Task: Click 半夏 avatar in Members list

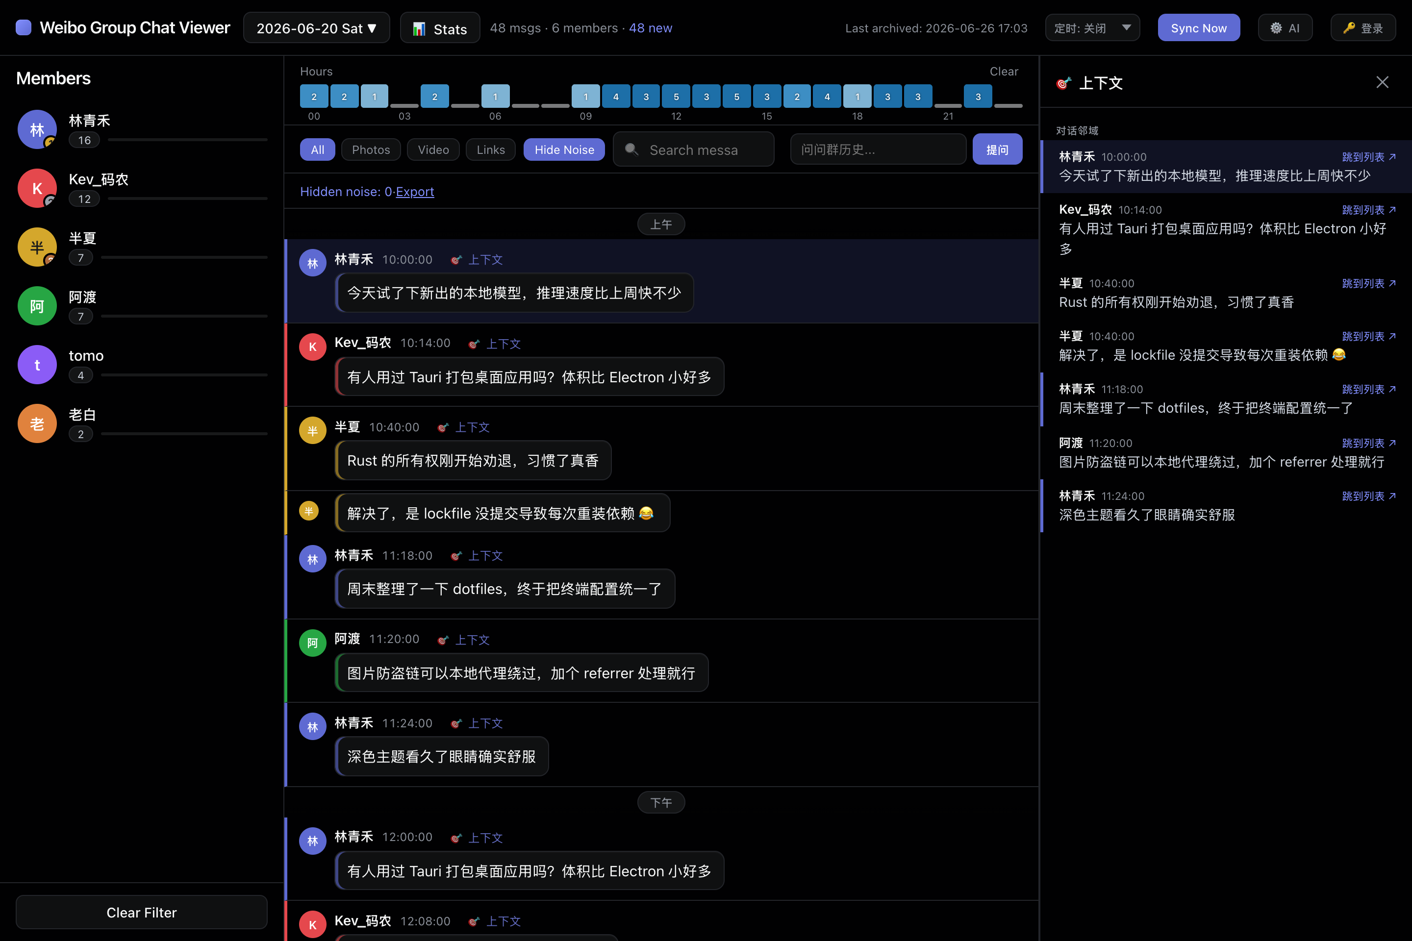Action: click(x=37, y=247)
